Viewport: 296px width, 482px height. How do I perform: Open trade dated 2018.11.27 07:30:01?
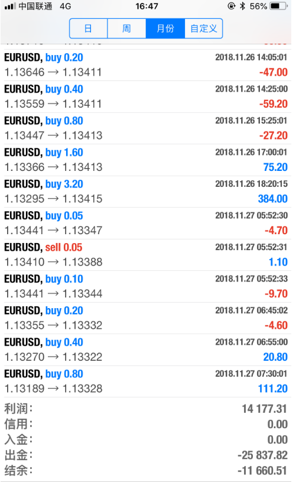[146, 381]
